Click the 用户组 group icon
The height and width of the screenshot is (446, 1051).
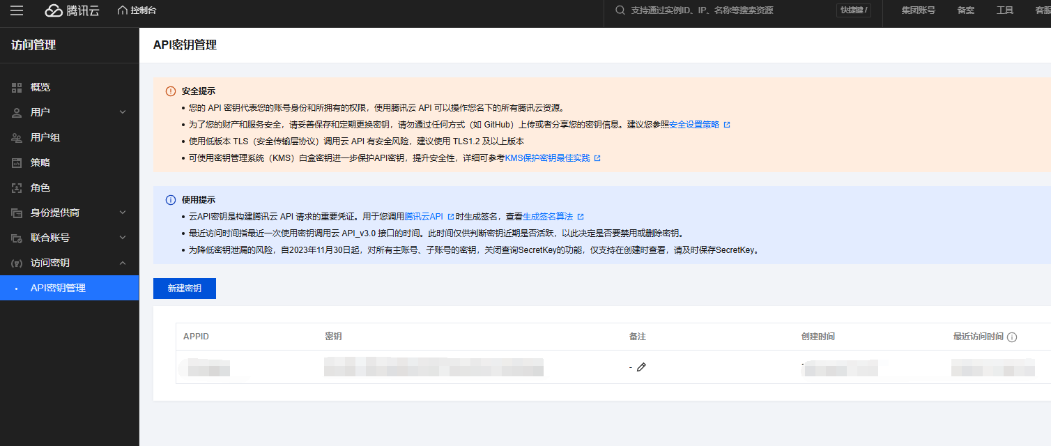click(x=17, y=137)
